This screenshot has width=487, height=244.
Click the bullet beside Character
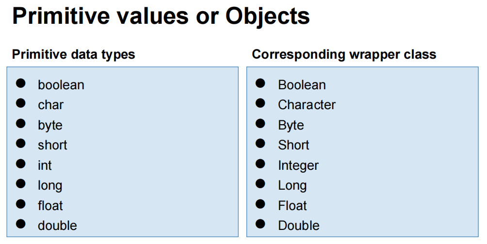click(260, 103)
